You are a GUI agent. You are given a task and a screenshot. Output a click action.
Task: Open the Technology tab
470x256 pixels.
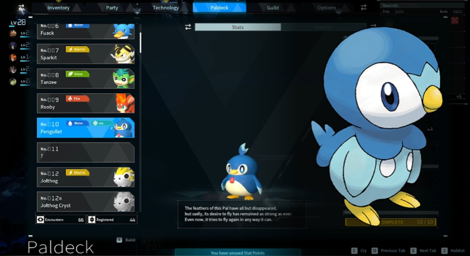point(166,8)
